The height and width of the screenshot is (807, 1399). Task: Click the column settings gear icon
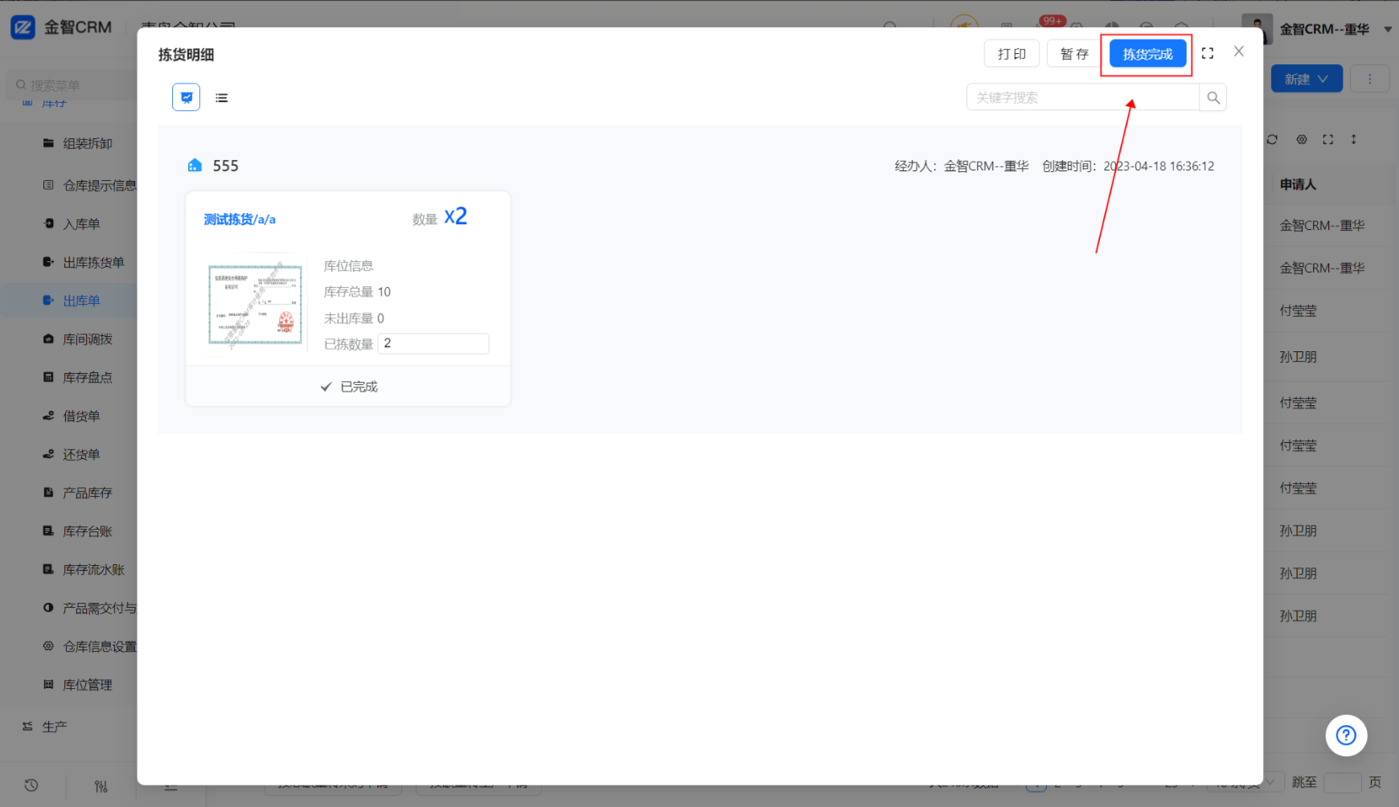click(1302, 139)
